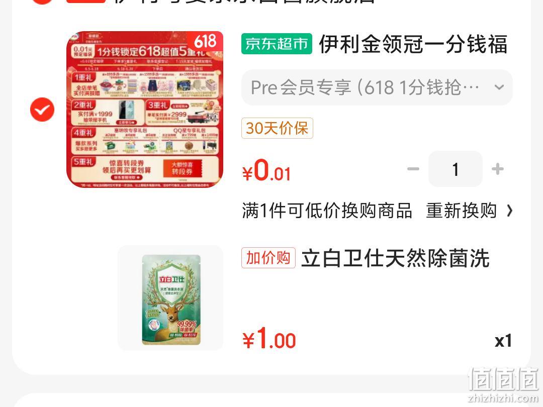Open the 立白卫仕 detergent product thumbnail
543x407 pixels.
tap(171, 298)
